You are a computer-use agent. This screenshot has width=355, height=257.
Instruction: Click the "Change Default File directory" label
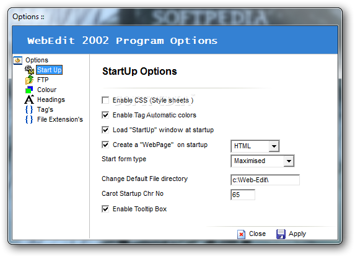(x=145, y=179)
